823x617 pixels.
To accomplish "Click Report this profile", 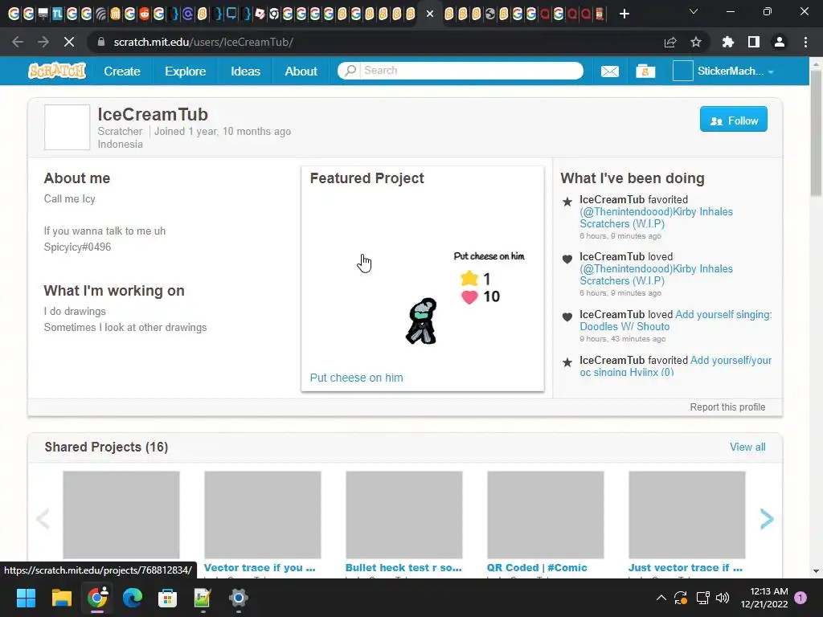I will (x=727, y=407).
